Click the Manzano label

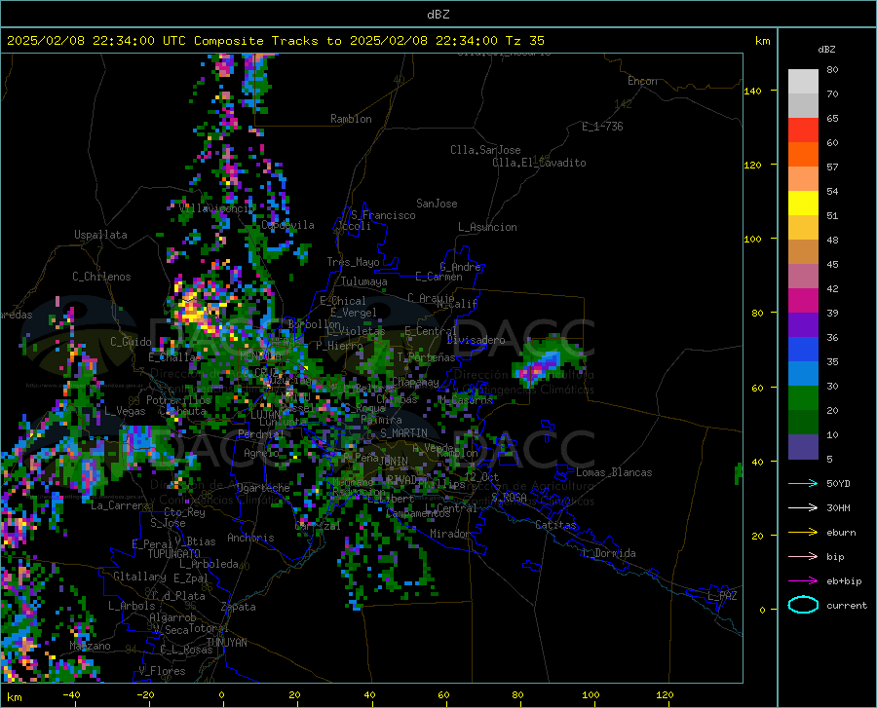tap(90, 646)
